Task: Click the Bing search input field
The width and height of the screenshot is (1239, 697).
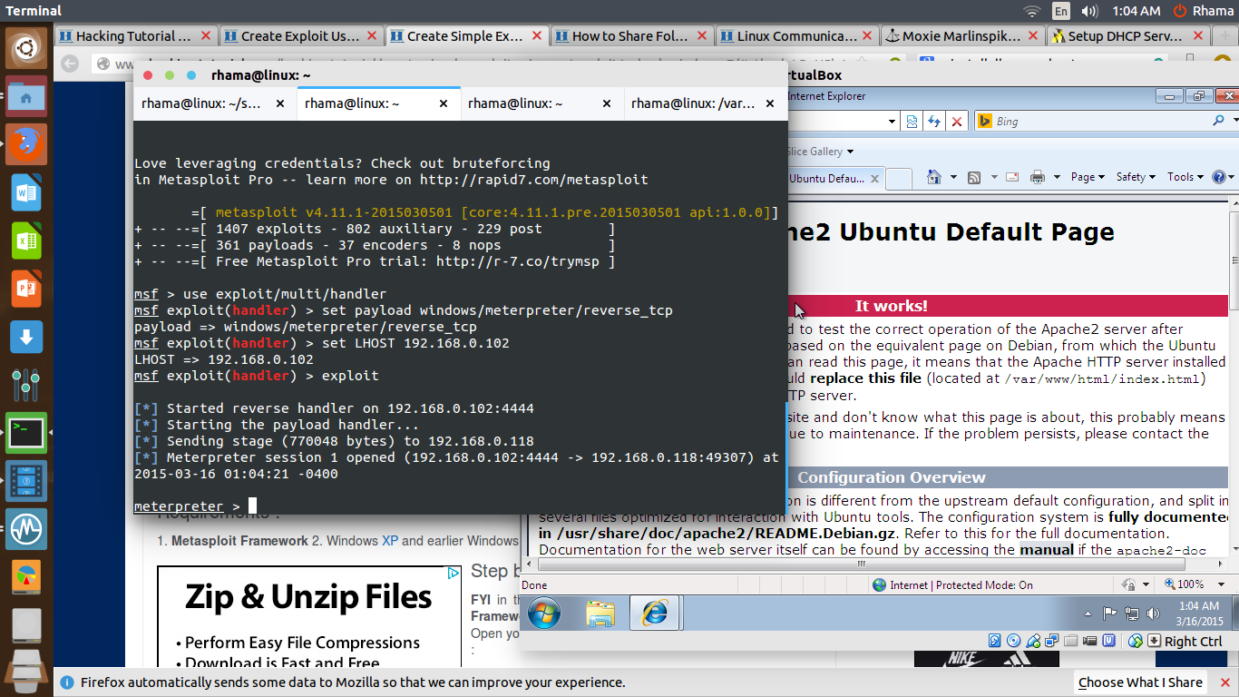Action: [x=1101, y=121]
